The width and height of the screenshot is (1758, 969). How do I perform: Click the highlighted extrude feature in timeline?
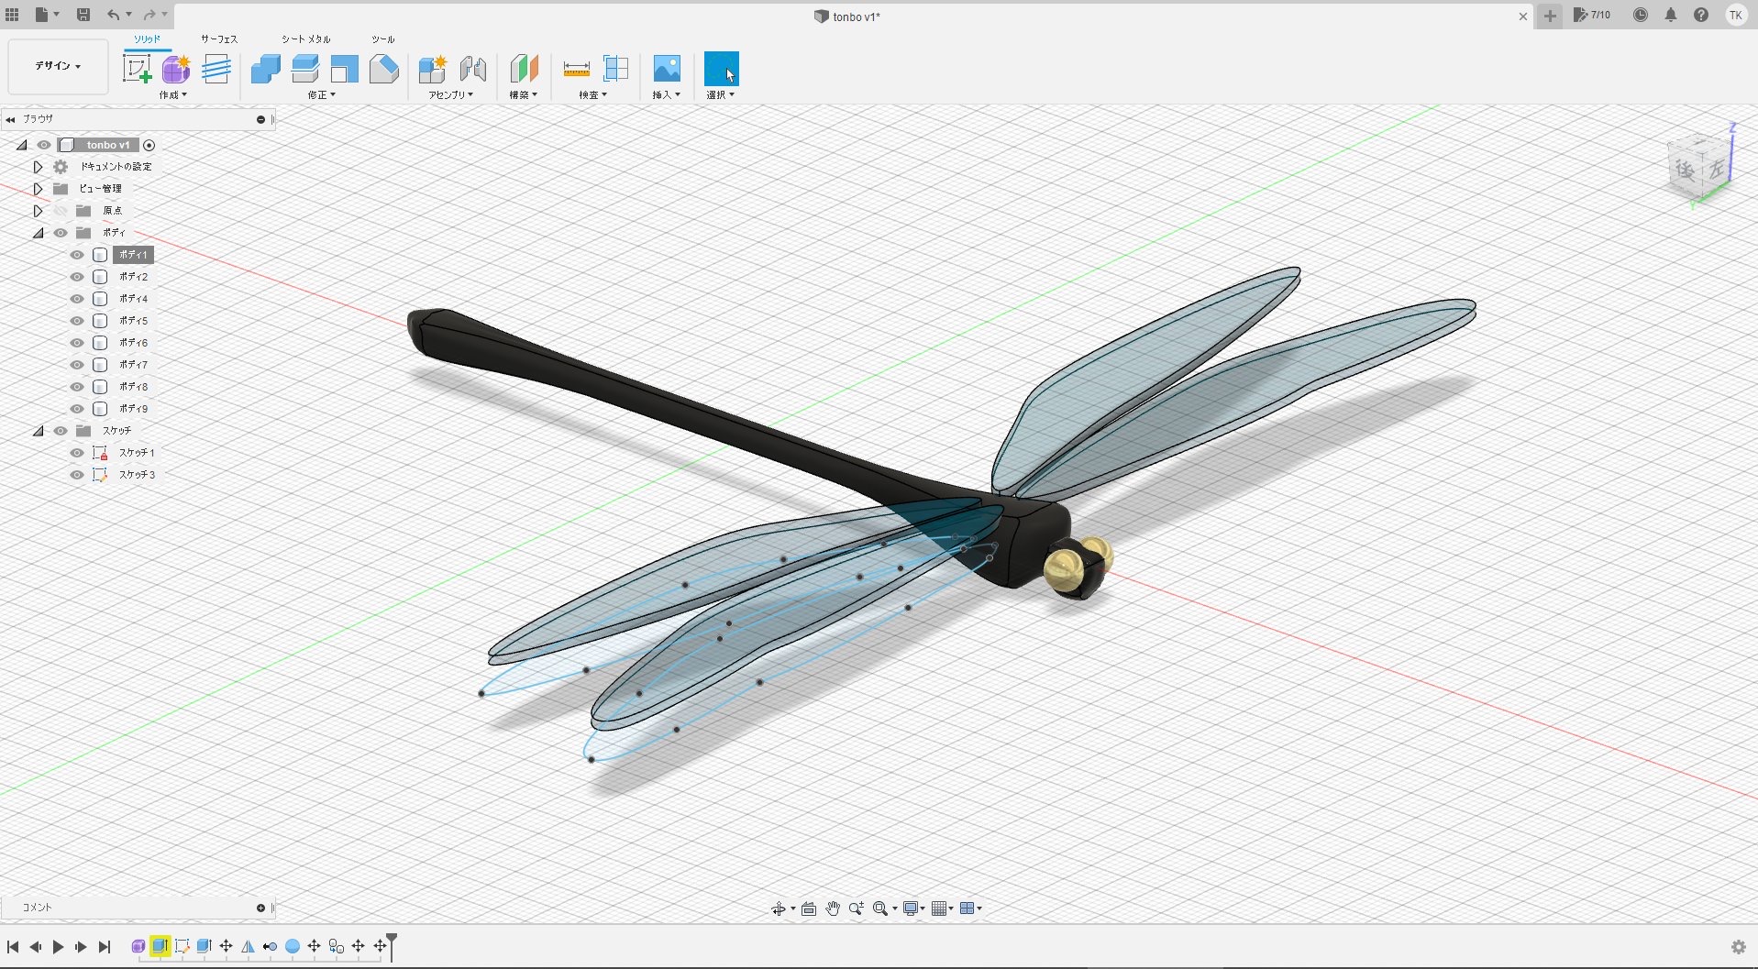click(160, 946)
